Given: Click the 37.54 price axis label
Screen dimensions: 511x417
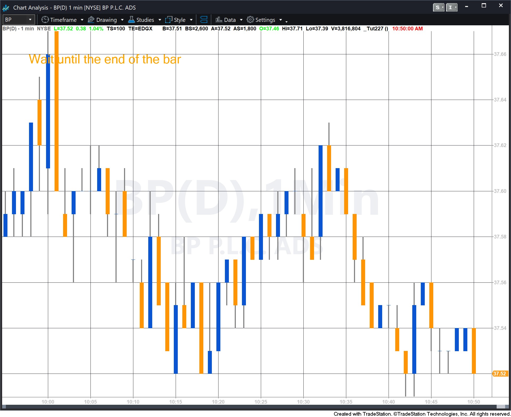Looking at the screenshot, I should [x=500, y=328].
